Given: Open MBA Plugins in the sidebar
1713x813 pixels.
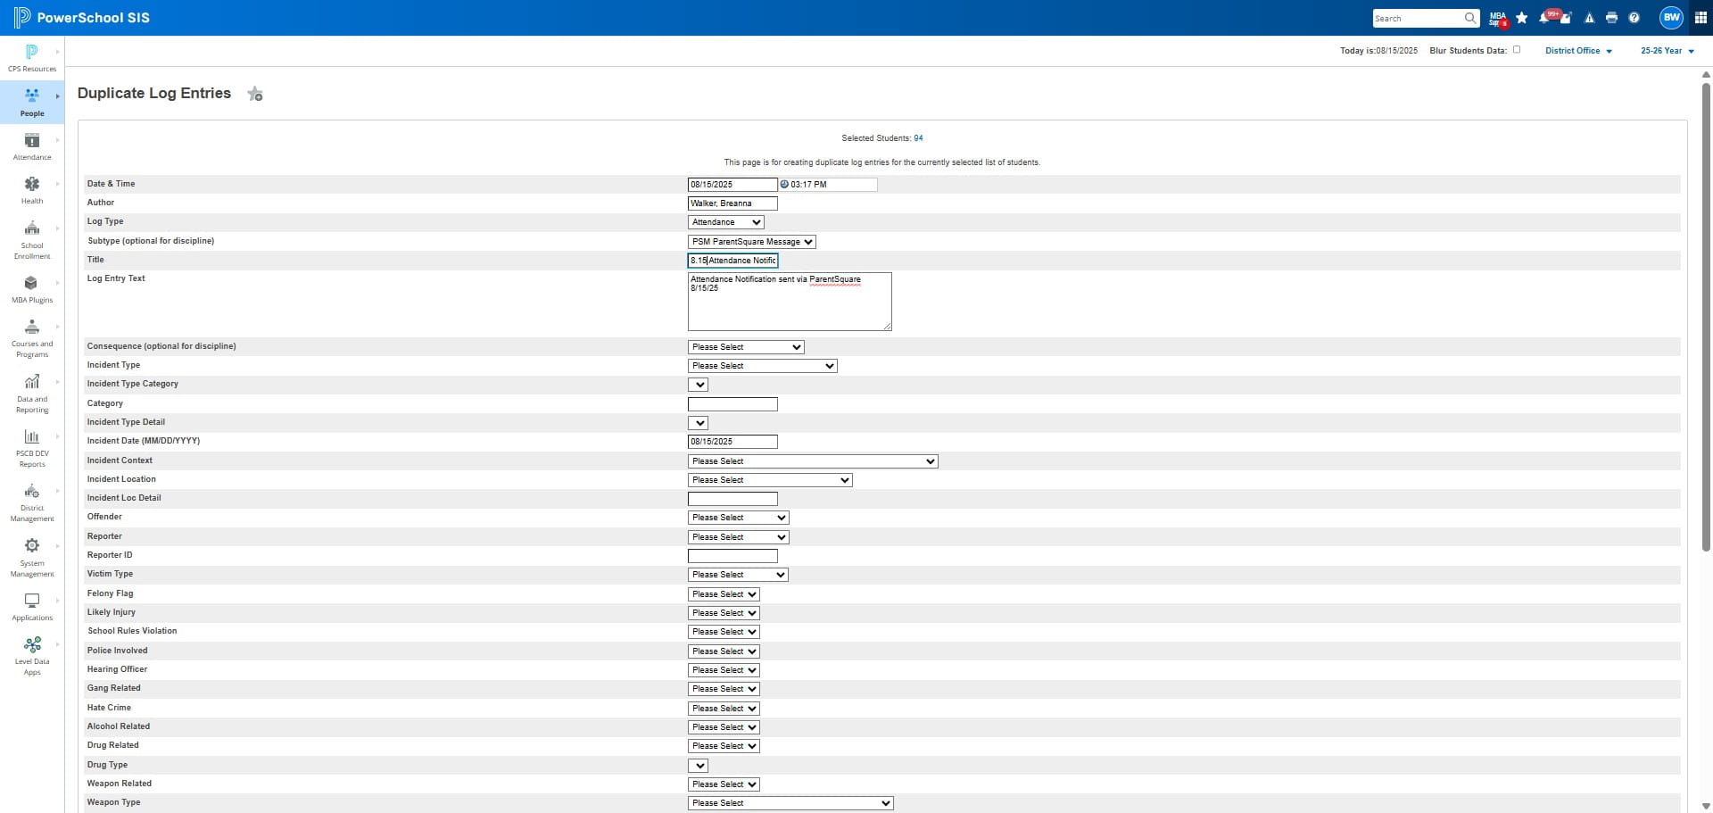Looking at the screenshot, I should (x=32, y=289).
